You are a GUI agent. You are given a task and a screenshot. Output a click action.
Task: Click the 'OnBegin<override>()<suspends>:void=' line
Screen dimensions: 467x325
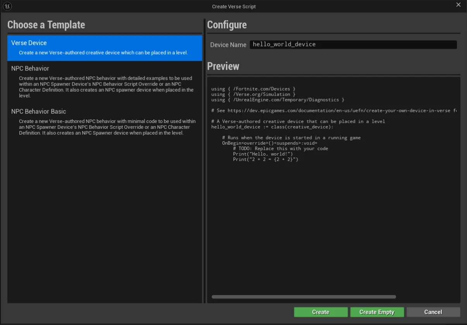coord(270,143)
